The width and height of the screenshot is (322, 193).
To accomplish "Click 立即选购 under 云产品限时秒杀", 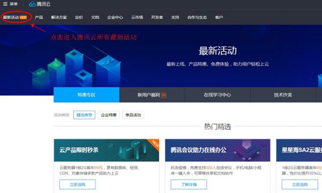I will point(78,184).
